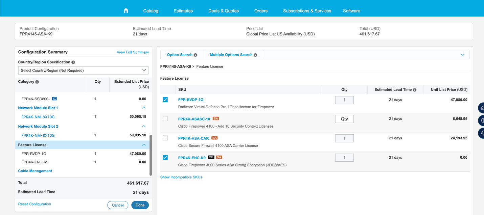This screenshot has height=215, width=484.
Task: Open Select Country/Region dropdown
Action: (x=83, y=70)
